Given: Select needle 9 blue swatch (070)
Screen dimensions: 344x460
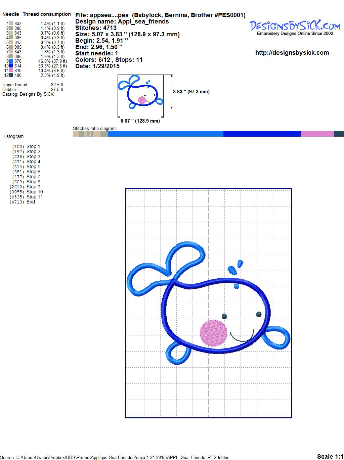Looking at the screenshot, I should 11,61.
